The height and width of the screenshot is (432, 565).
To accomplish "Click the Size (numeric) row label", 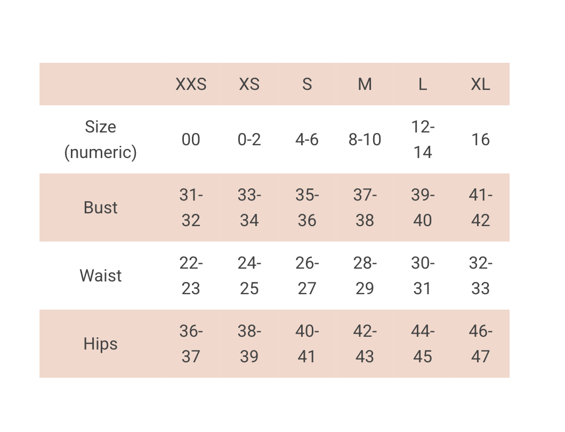I will pos(100,139).
